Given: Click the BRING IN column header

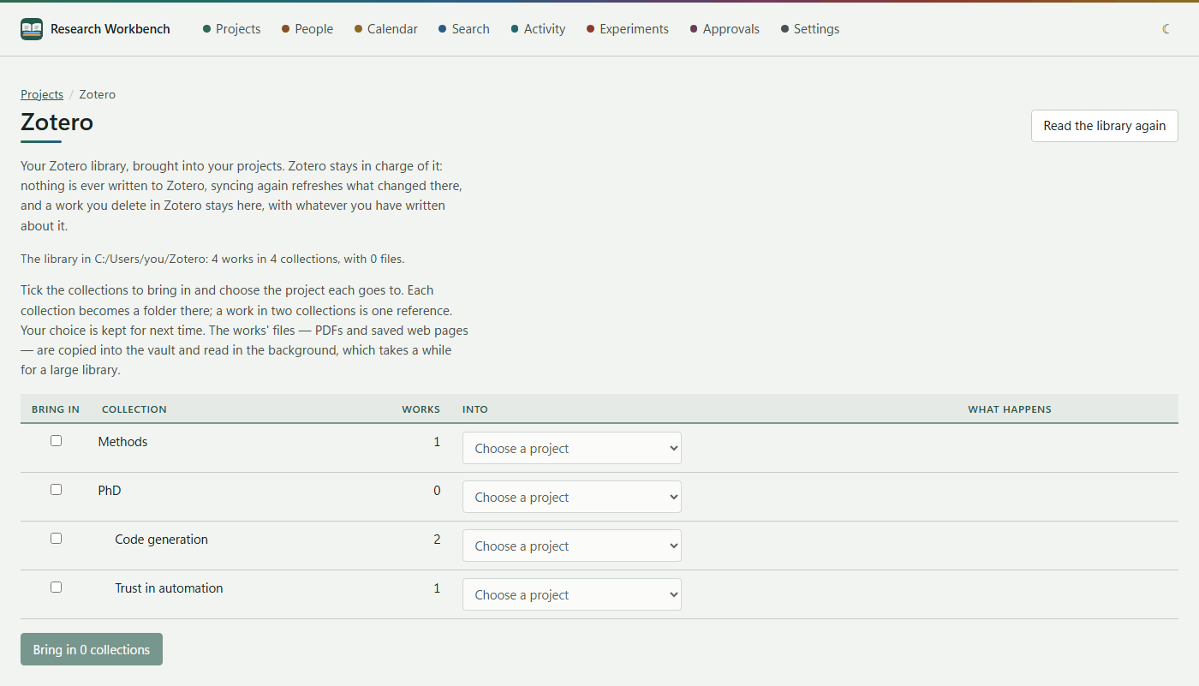Looking at the screenshot, I should pos(56,409).
